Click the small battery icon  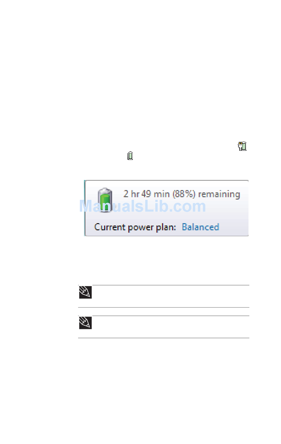130,155
